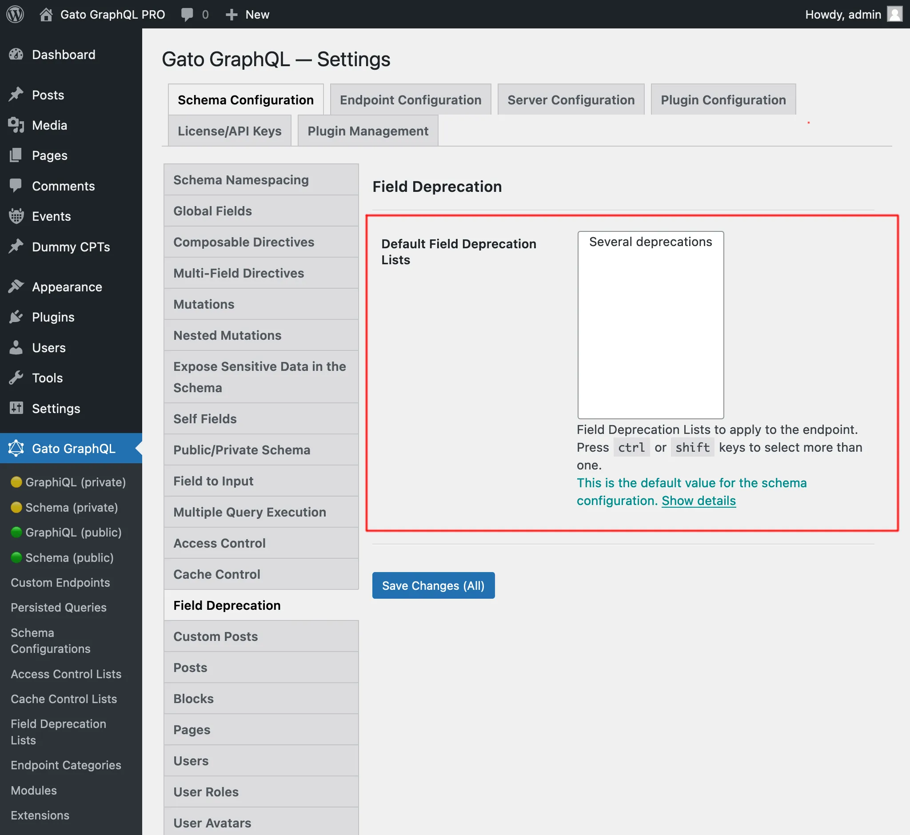Open Nested Mutations section

point(261,335)
